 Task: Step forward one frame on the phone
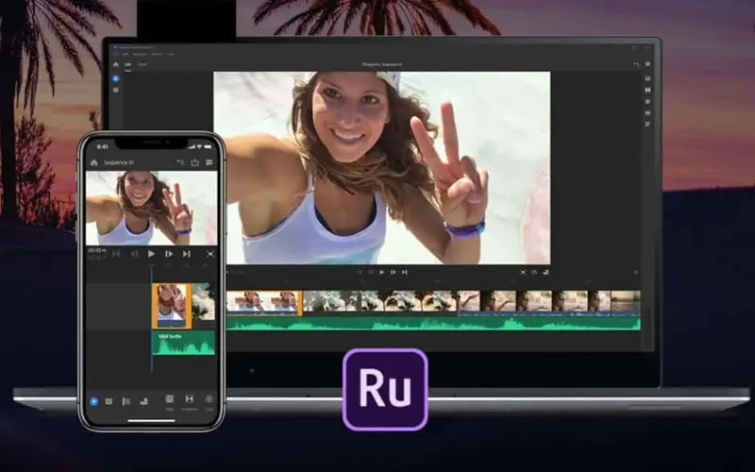click(x=169, y=253)
